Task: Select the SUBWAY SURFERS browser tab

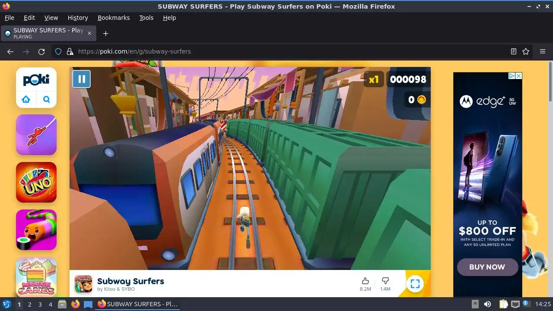Action: 48,33
